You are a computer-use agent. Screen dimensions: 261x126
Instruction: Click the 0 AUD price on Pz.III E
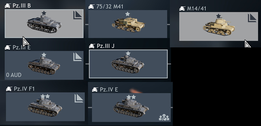coord(14,75)
